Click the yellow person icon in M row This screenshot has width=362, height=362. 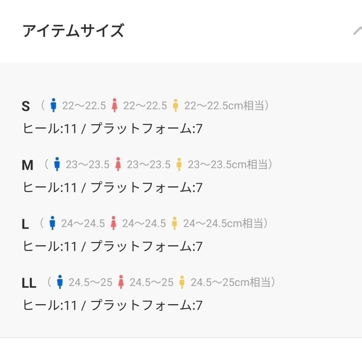(x=179, y=164)
